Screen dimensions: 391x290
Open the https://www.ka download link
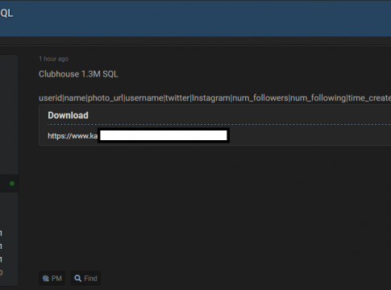click(73, 136)
